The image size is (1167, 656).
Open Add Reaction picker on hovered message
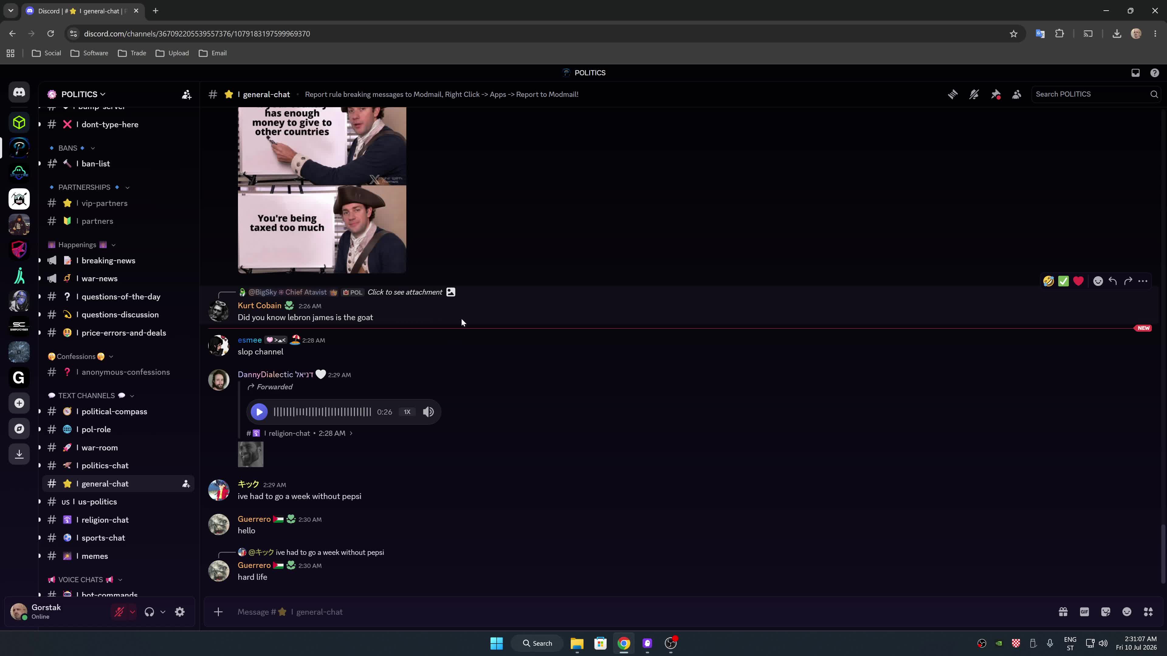point(1098,281)
